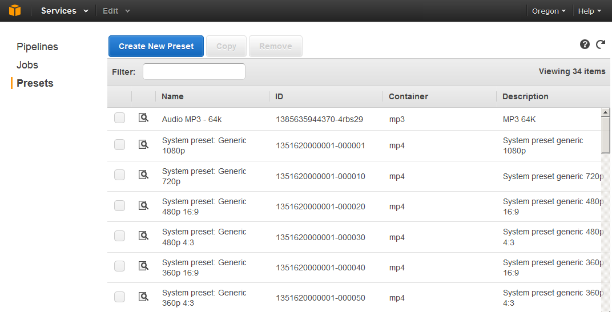
Task: View details of Generic 360p 4:3 preset
Action: coord(144,297)
